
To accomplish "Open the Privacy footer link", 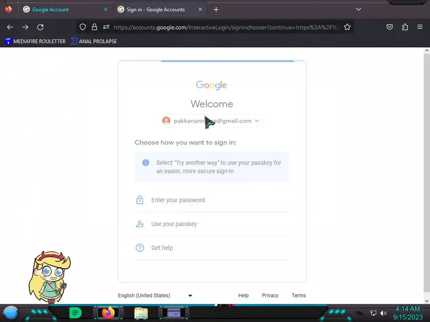I will click(x=270, y=296).
